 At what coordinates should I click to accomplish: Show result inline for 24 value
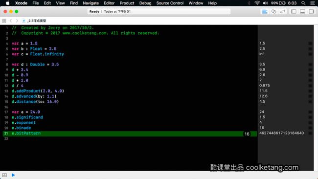click(310, 112)
